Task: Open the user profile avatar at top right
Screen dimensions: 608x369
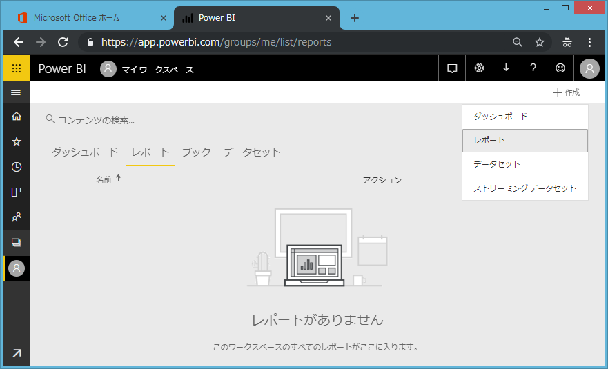Action: pos(589,68)
